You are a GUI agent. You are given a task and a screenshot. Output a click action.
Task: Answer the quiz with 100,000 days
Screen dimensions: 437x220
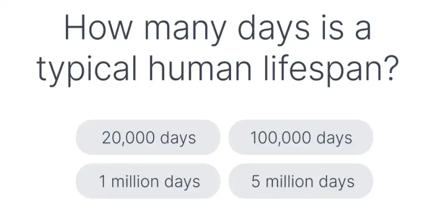(301, 138)
